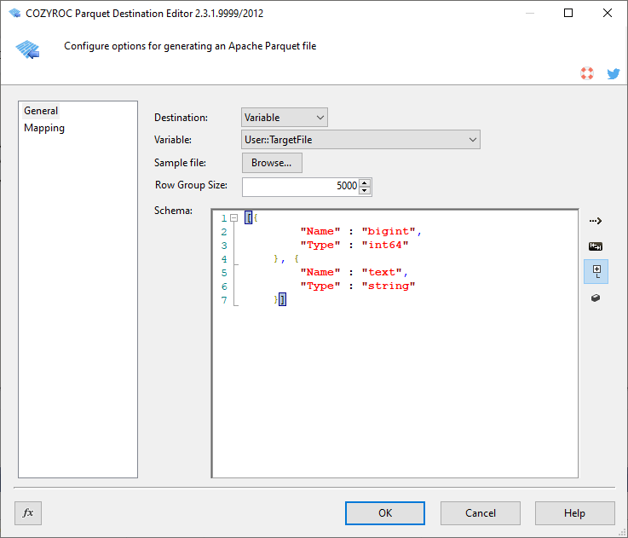Click the eraser icon beside Schema editor
Screen dimensions: 628x538
(596, 298)
